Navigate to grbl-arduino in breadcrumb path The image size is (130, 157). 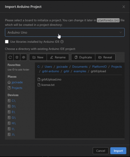[50, 71]
